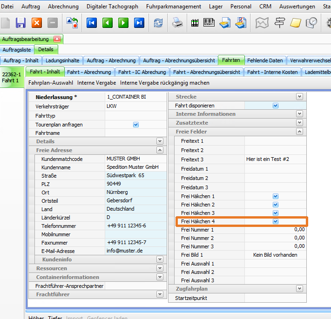Click the save floppy disk icon
The width and height of the screenshot is (331, 319).
[20, 23]
